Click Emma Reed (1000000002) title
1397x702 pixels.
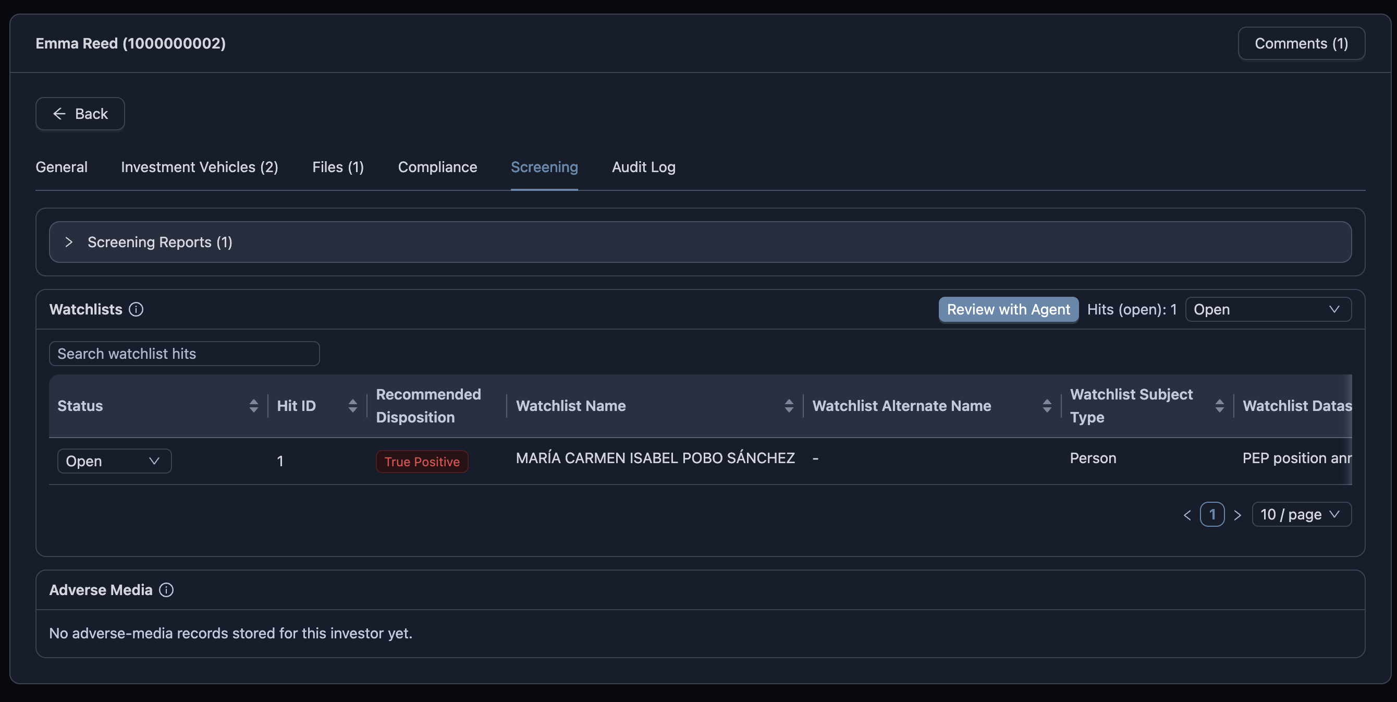pyautogui.click(x=131, y=43)
